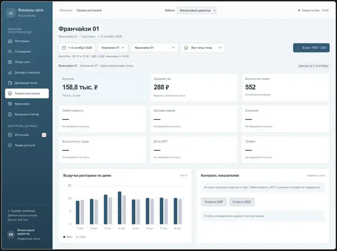
Task: Click the Факт legend item
Action: tap(68, 237)
